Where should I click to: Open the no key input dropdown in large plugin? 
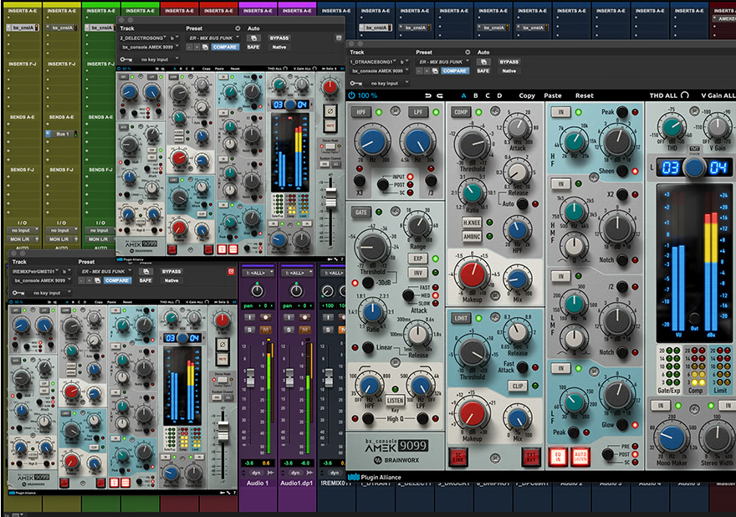pyautogui.click(x=385, y=83)
